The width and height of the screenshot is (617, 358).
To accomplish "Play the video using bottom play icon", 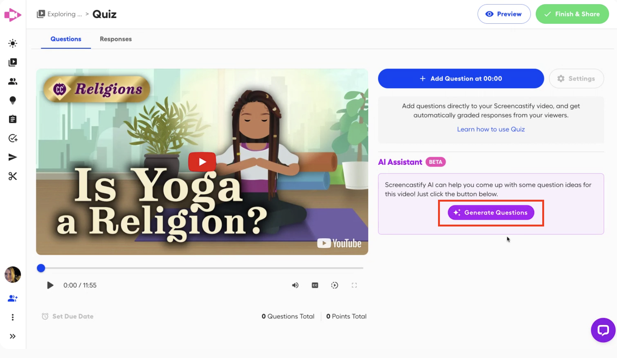I will pos(50,285).
